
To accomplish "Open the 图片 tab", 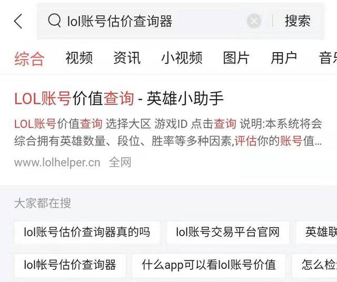I will click(x=236, y=58).
